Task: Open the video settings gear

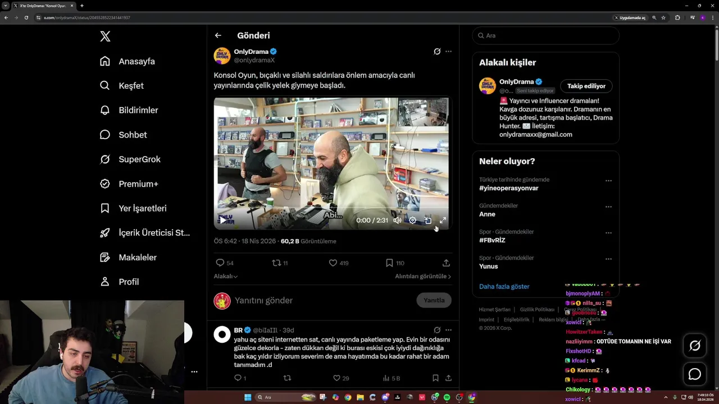Action: [412, 221]
